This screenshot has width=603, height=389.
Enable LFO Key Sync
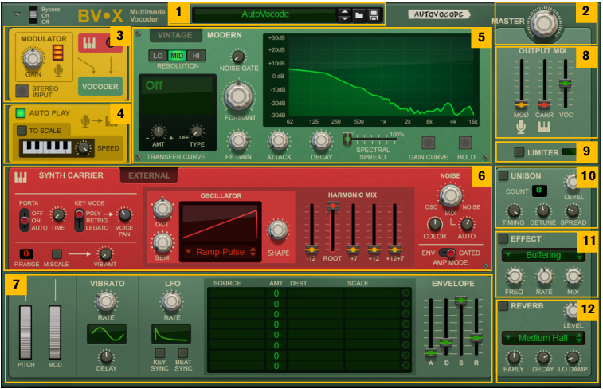[x=159, y=353]
